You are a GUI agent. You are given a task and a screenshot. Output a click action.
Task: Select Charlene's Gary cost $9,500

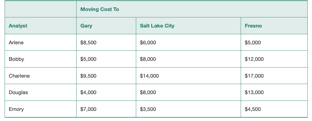(x=88, y=76)
